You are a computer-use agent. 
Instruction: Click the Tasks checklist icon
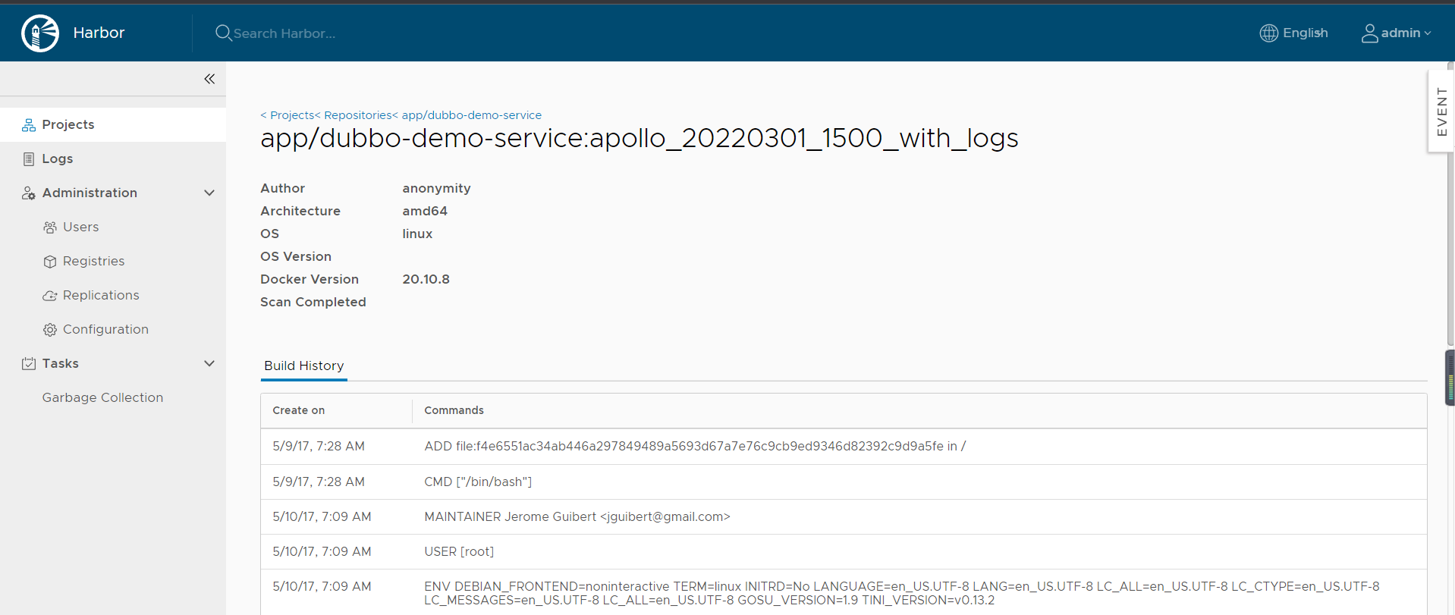(x=29, y=363)
